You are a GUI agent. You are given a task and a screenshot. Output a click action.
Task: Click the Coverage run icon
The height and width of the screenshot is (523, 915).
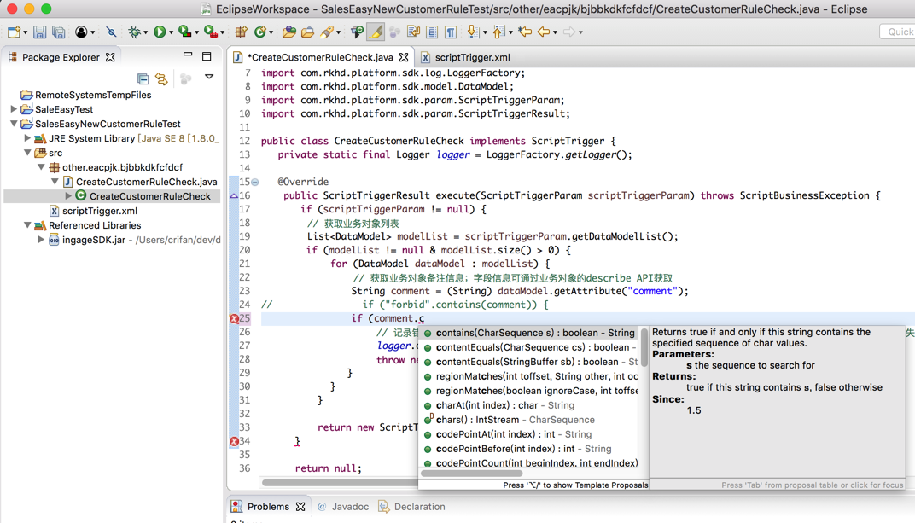185,32
